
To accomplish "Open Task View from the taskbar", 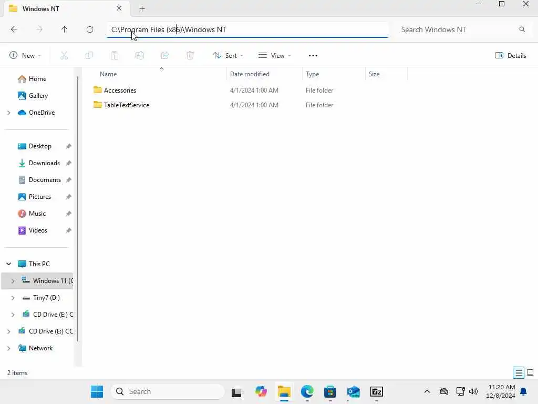I will point(236,392).
